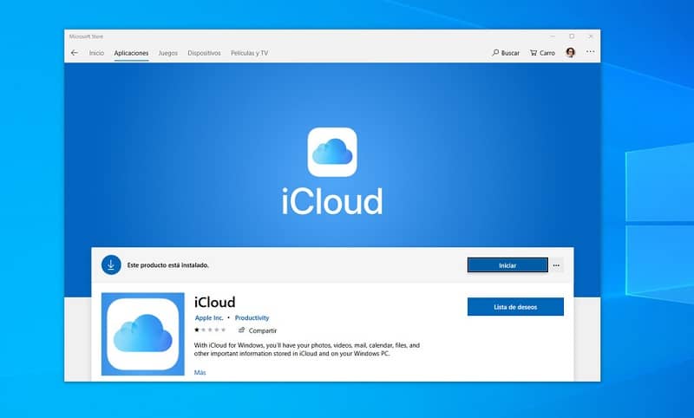Open the Dispositivos tab
694x418 pixels.
click(x=204, y=53)
